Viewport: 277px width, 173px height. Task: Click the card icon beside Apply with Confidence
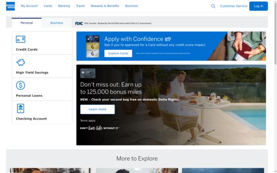tap(168, 39)
